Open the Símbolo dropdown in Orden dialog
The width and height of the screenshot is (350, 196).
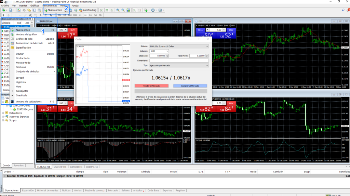pos(207,47)
